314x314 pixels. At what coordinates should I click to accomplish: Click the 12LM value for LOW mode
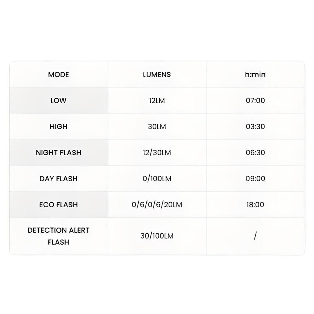[x=157, y=101]
